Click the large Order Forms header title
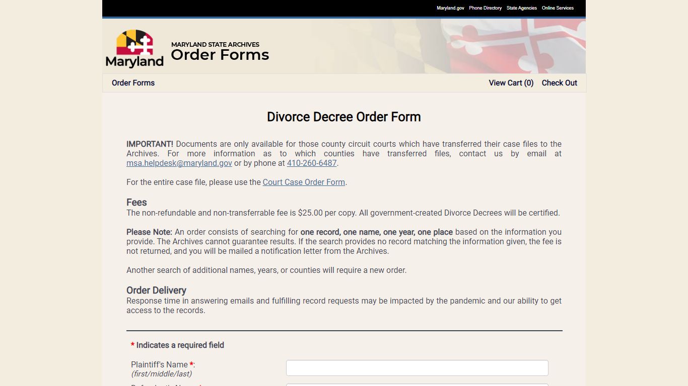 (220, 55)
